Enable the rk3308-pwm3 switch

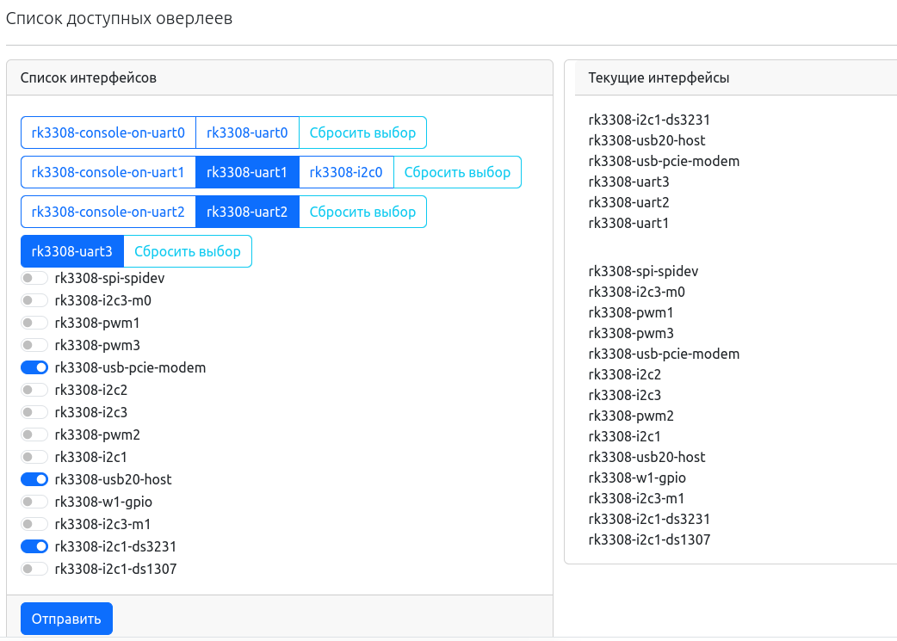(x=34, y=345)
